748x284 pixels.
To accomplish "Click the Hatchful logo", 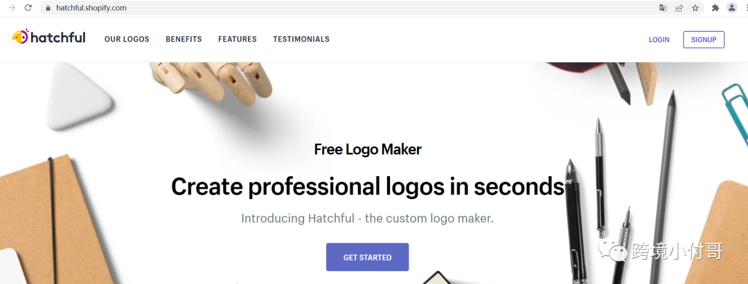I will tap(48, 37).
